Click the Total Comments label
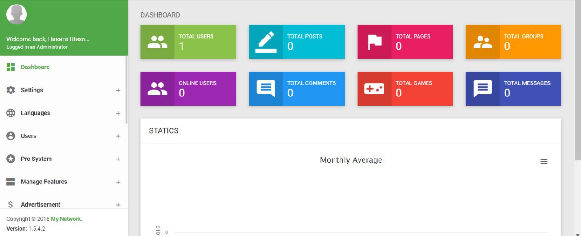581x236 pixels. pos(311,83)
